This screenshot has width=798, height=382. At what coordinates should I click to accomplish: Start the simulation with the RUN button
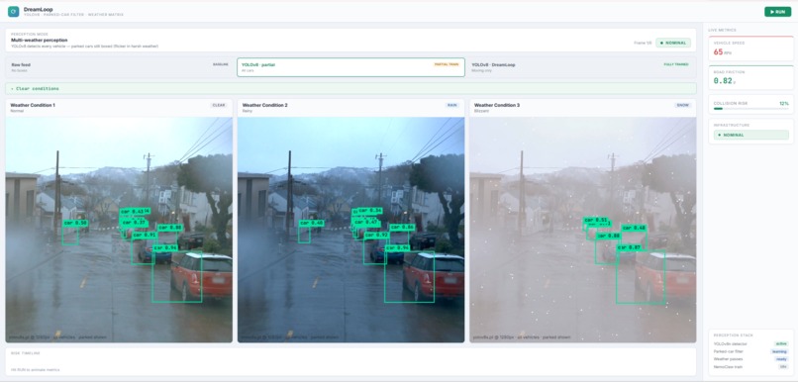coord(777,11)
